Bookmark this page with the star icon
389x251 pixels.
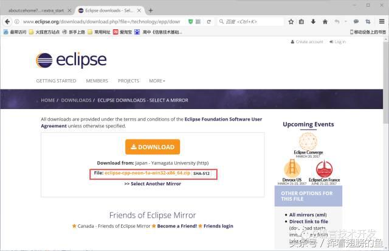point(291,22)
